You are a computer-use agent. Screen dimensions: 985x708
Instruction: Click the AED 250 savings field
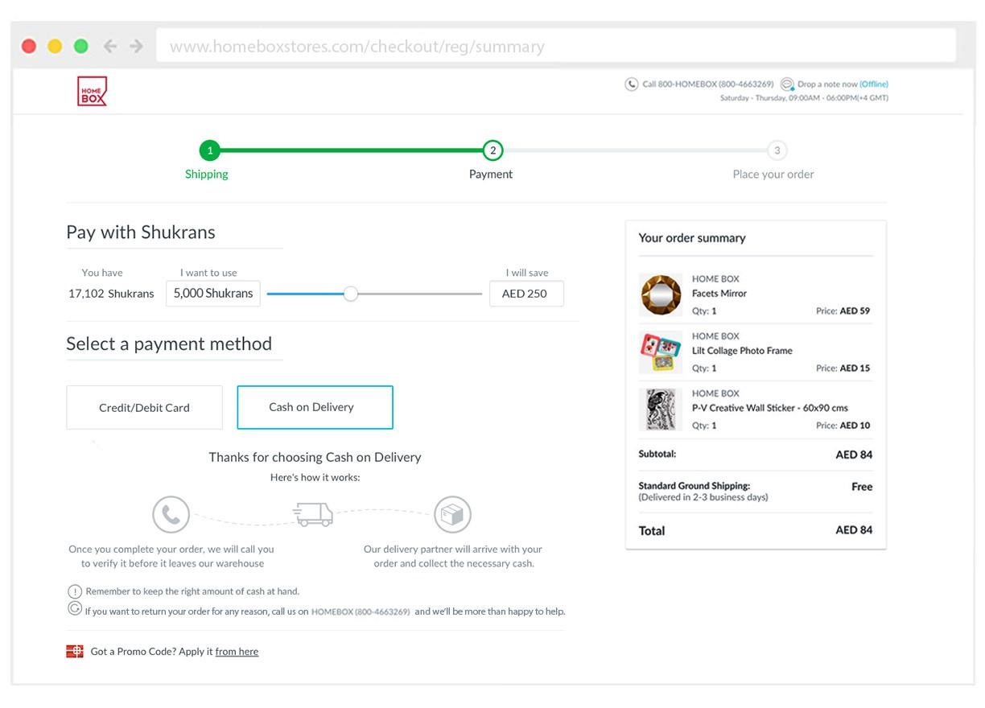(526, 294)
